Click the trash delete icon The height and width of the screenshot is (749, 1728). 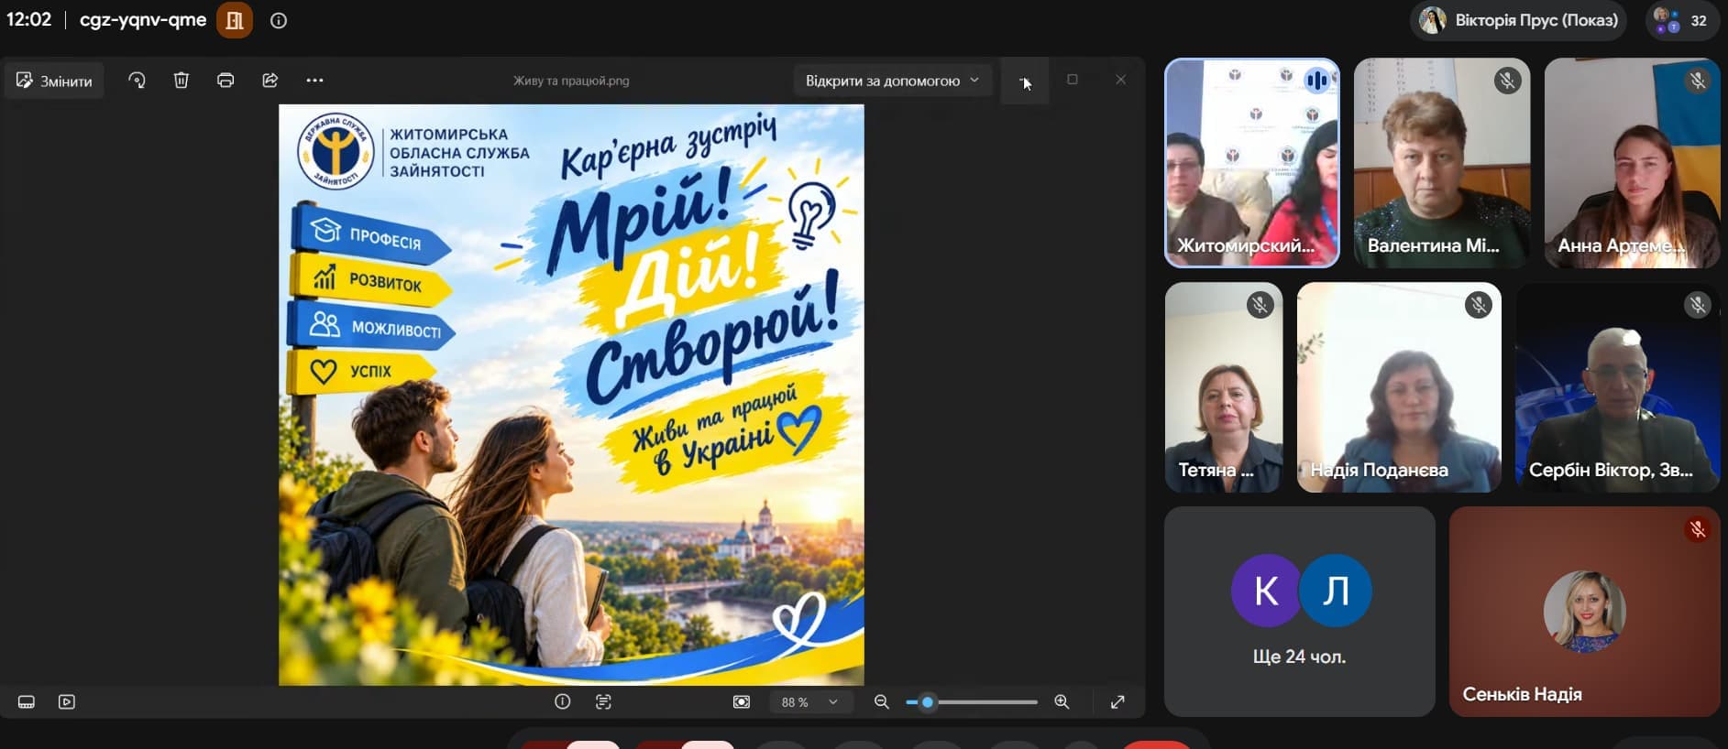point(182,81)
